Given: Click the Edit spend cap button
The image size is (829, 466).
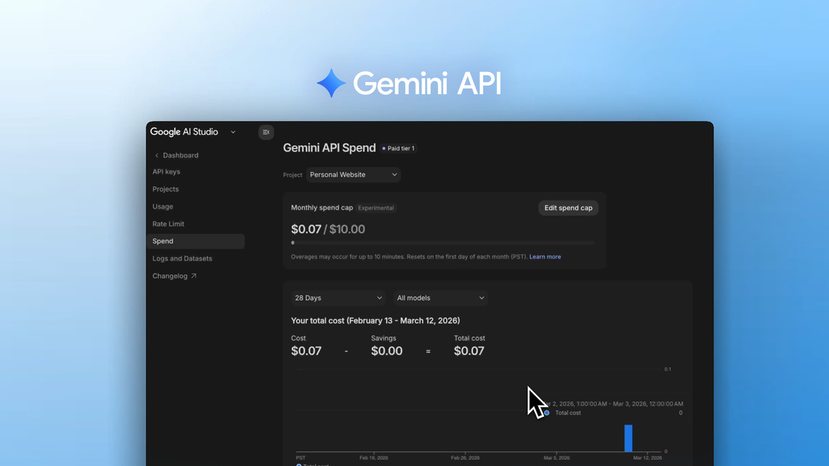Looking at the screenshot, I should (x=568, y=208).
